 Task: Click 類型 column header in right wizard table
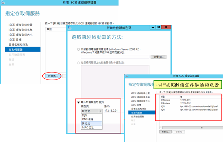pos(169,97)
